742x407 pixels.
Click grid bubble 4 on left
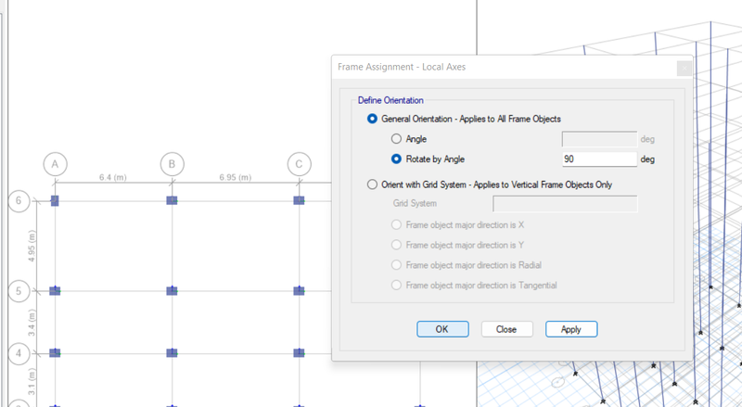point(19,353)
